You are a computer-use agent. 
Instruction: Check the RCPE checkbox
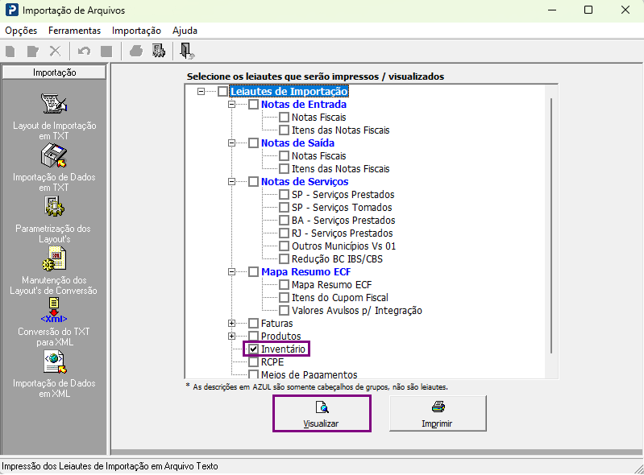253,361
